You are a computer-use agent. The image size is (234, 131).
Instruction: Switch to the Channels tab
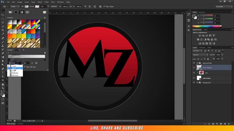click(202, 48)
